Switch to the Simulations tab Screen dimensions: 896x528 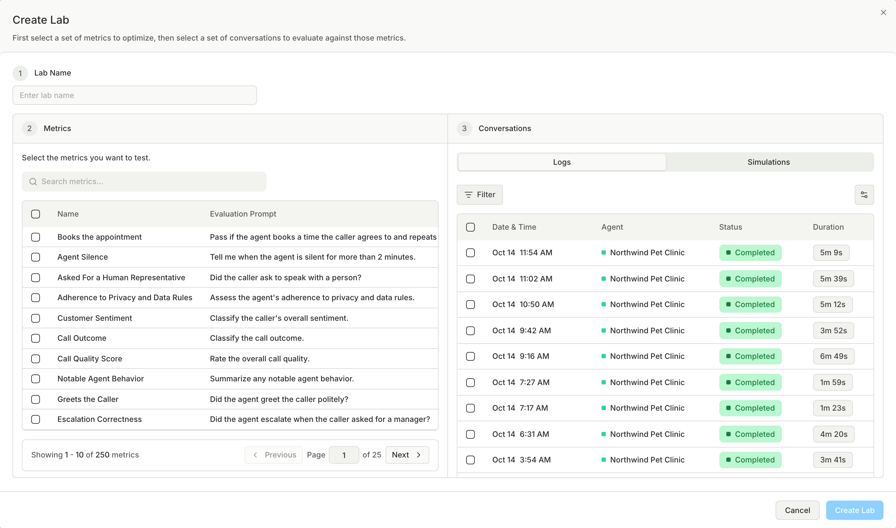click(769, 162)
